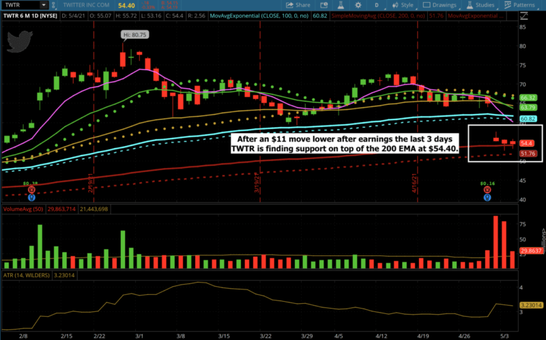Click the 21,443,698 volume average value
The image size is (546, 340).
click(x=94, y=209)
